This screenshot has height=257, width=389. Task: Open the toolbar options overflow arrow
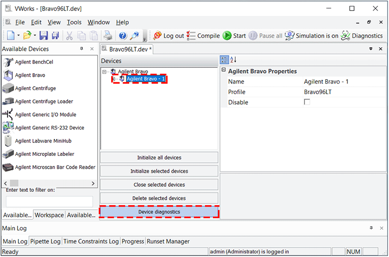pos(145,36)
